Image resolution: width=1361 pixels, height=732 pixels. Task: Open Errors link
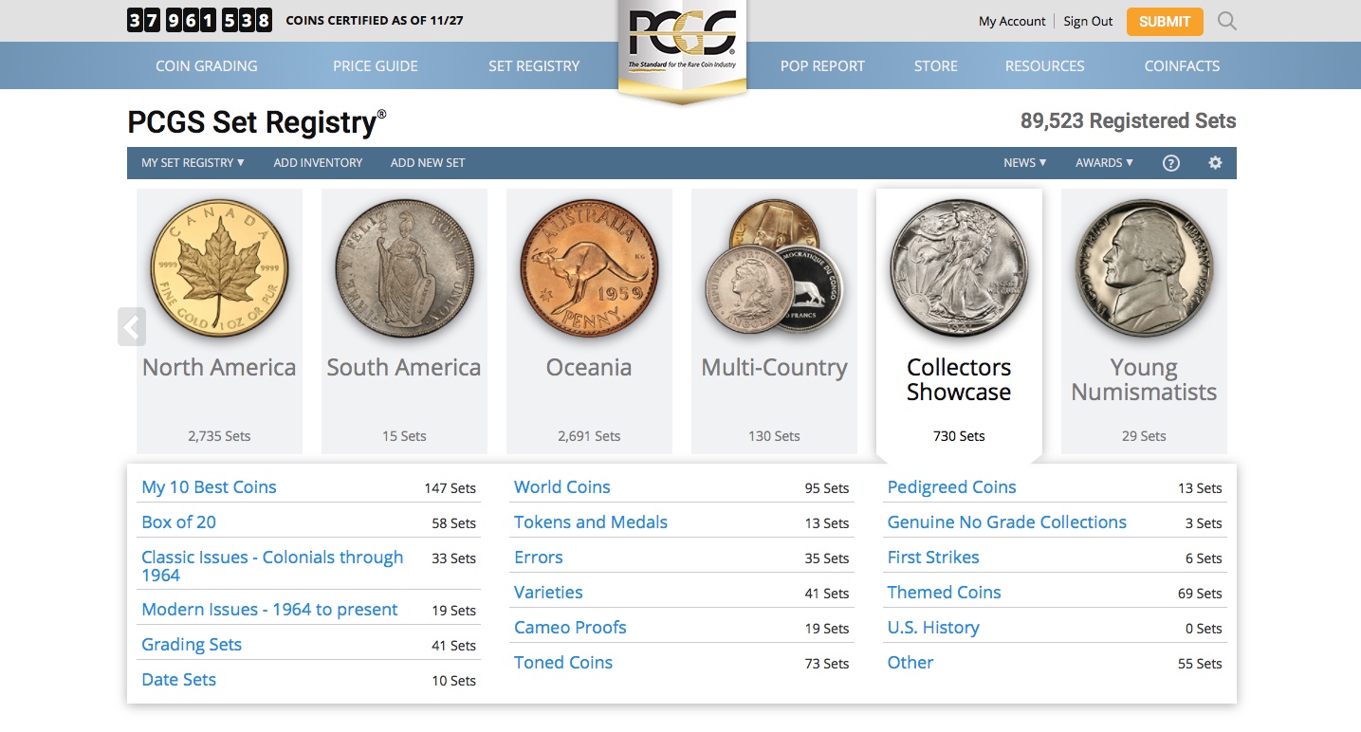539,558
